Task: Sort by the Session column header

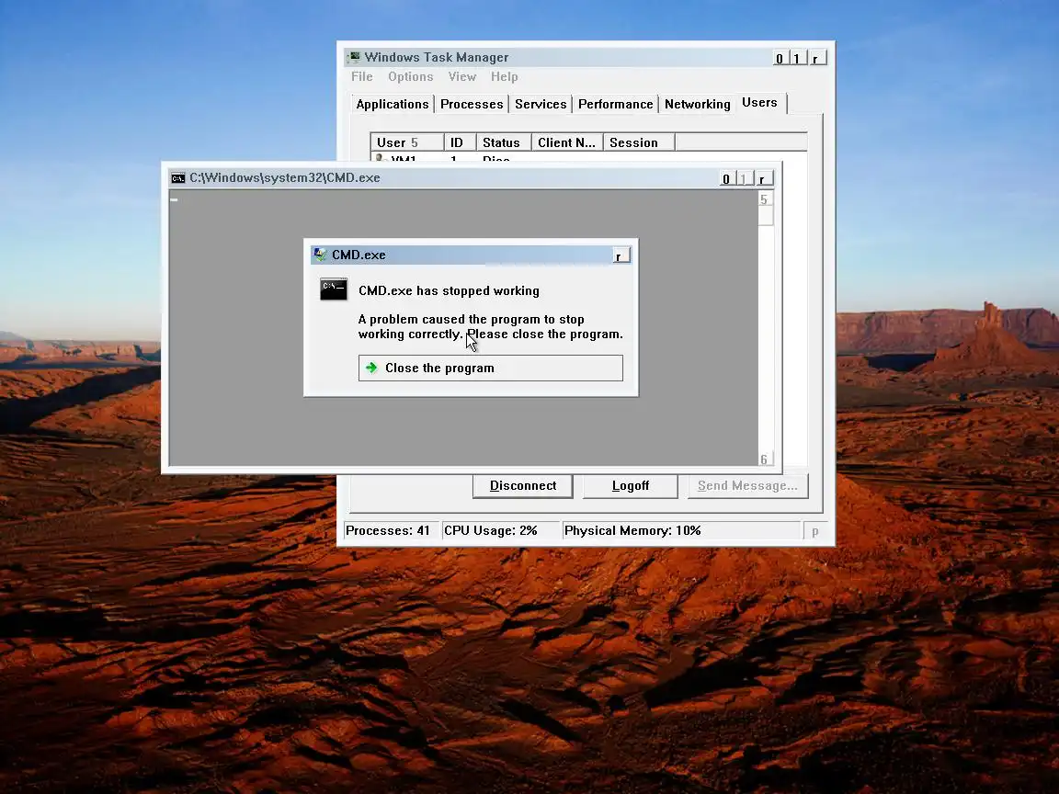Action: pyautogui.click(x=638, y=142)
